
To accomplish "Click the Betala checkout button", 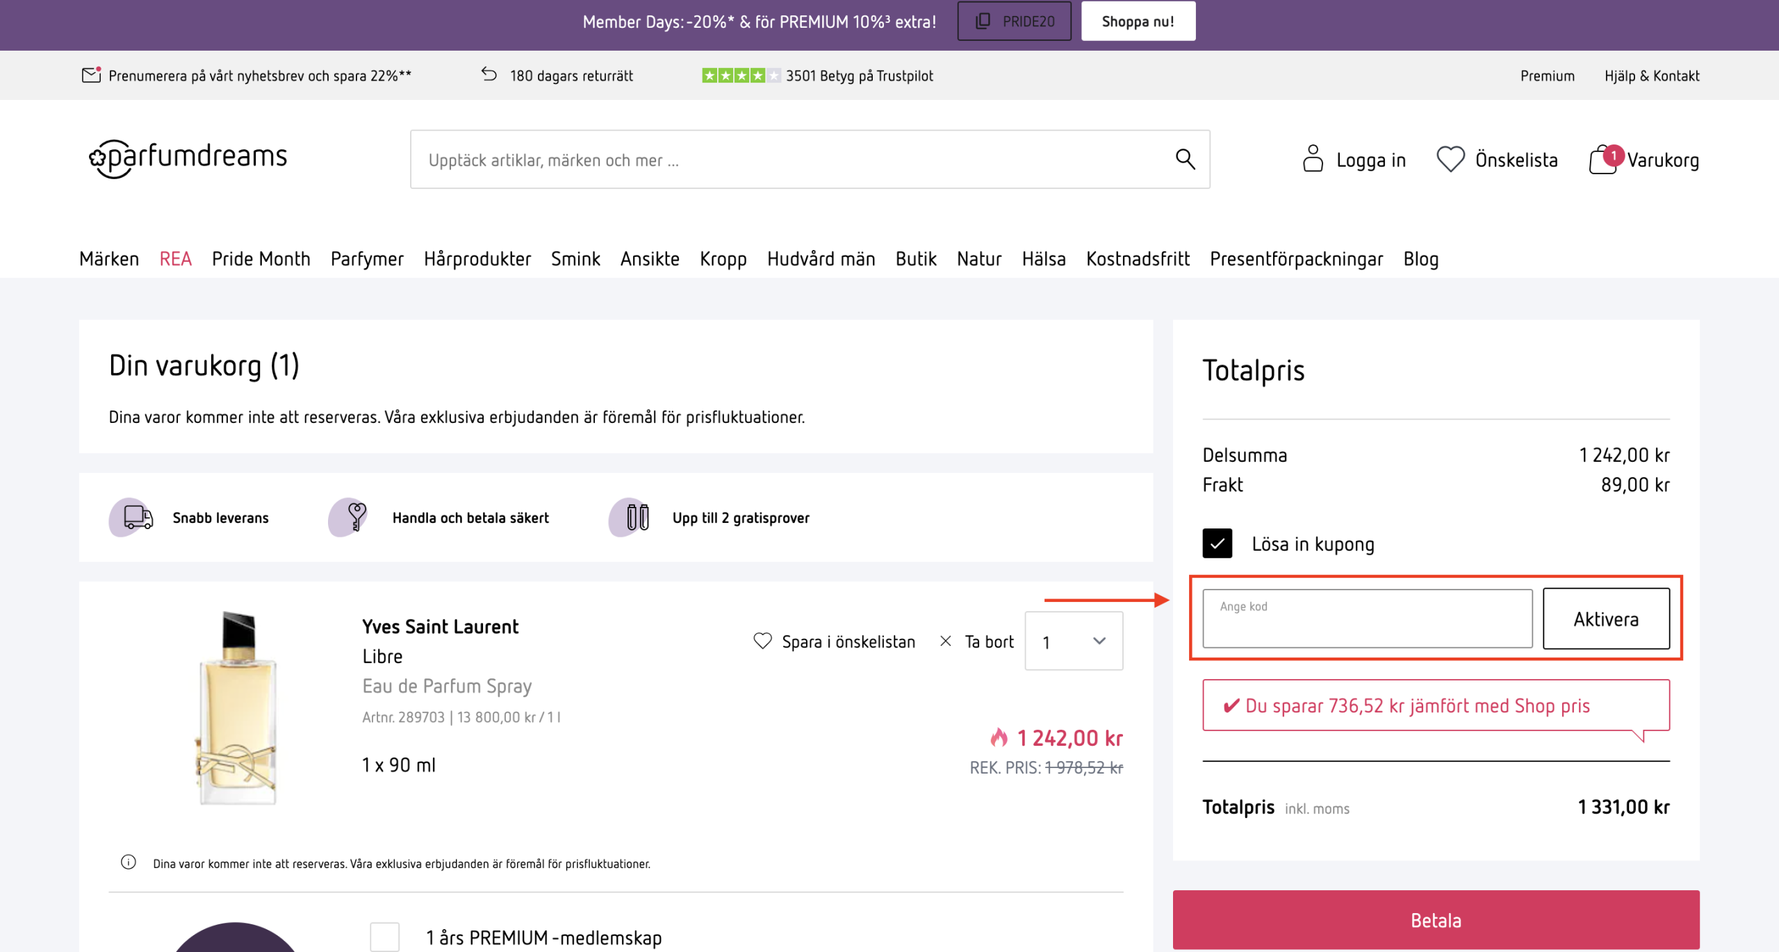I will pos(1436,920).
